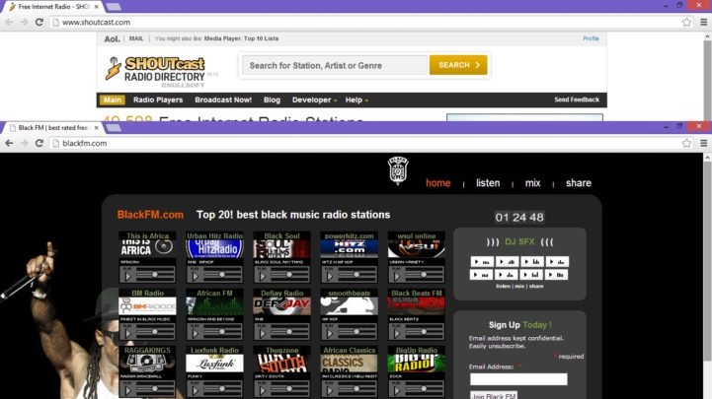
Task: Open the Profile link on SHOUTcast
Action: point(591,38)
